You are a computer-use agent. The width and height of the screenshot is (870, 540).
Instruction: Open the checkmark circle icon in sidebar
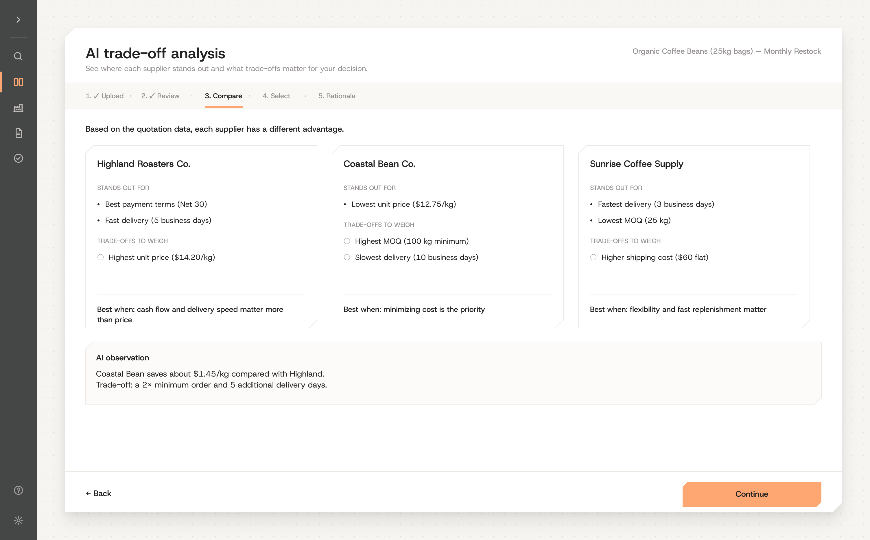point(18,158)
